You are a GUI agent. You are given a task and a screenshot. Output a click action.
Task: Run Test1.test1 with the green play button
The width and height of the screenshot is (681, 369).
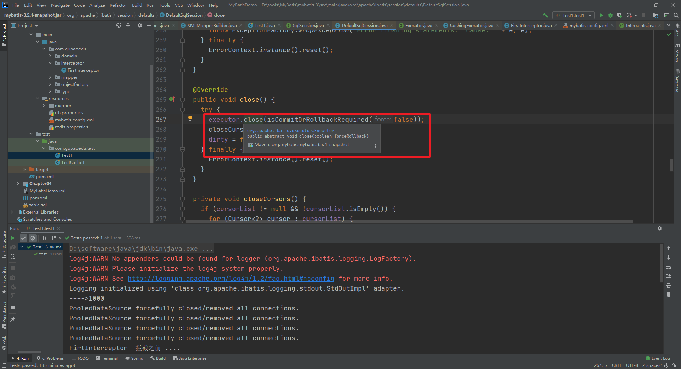coord(601,15)
